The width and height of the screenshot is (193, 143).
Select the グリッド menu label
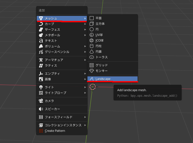pos(102,65)
